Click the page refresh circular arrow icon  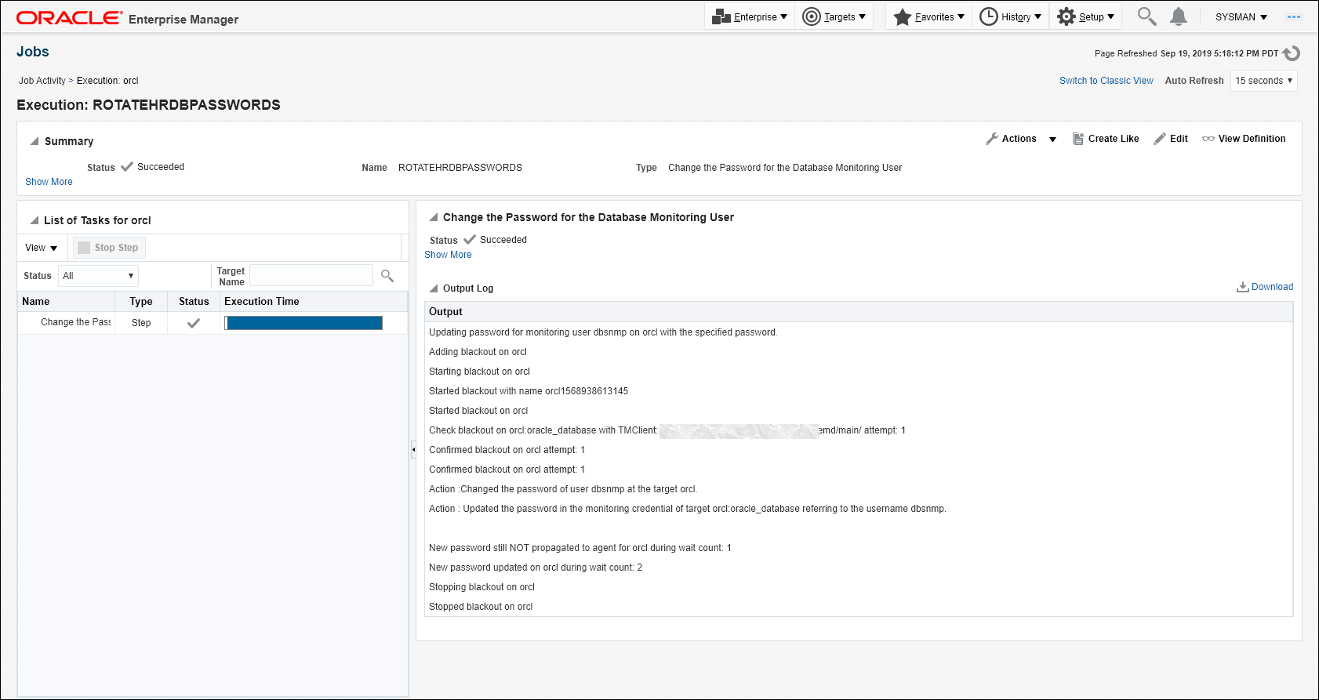point(1292,53)
